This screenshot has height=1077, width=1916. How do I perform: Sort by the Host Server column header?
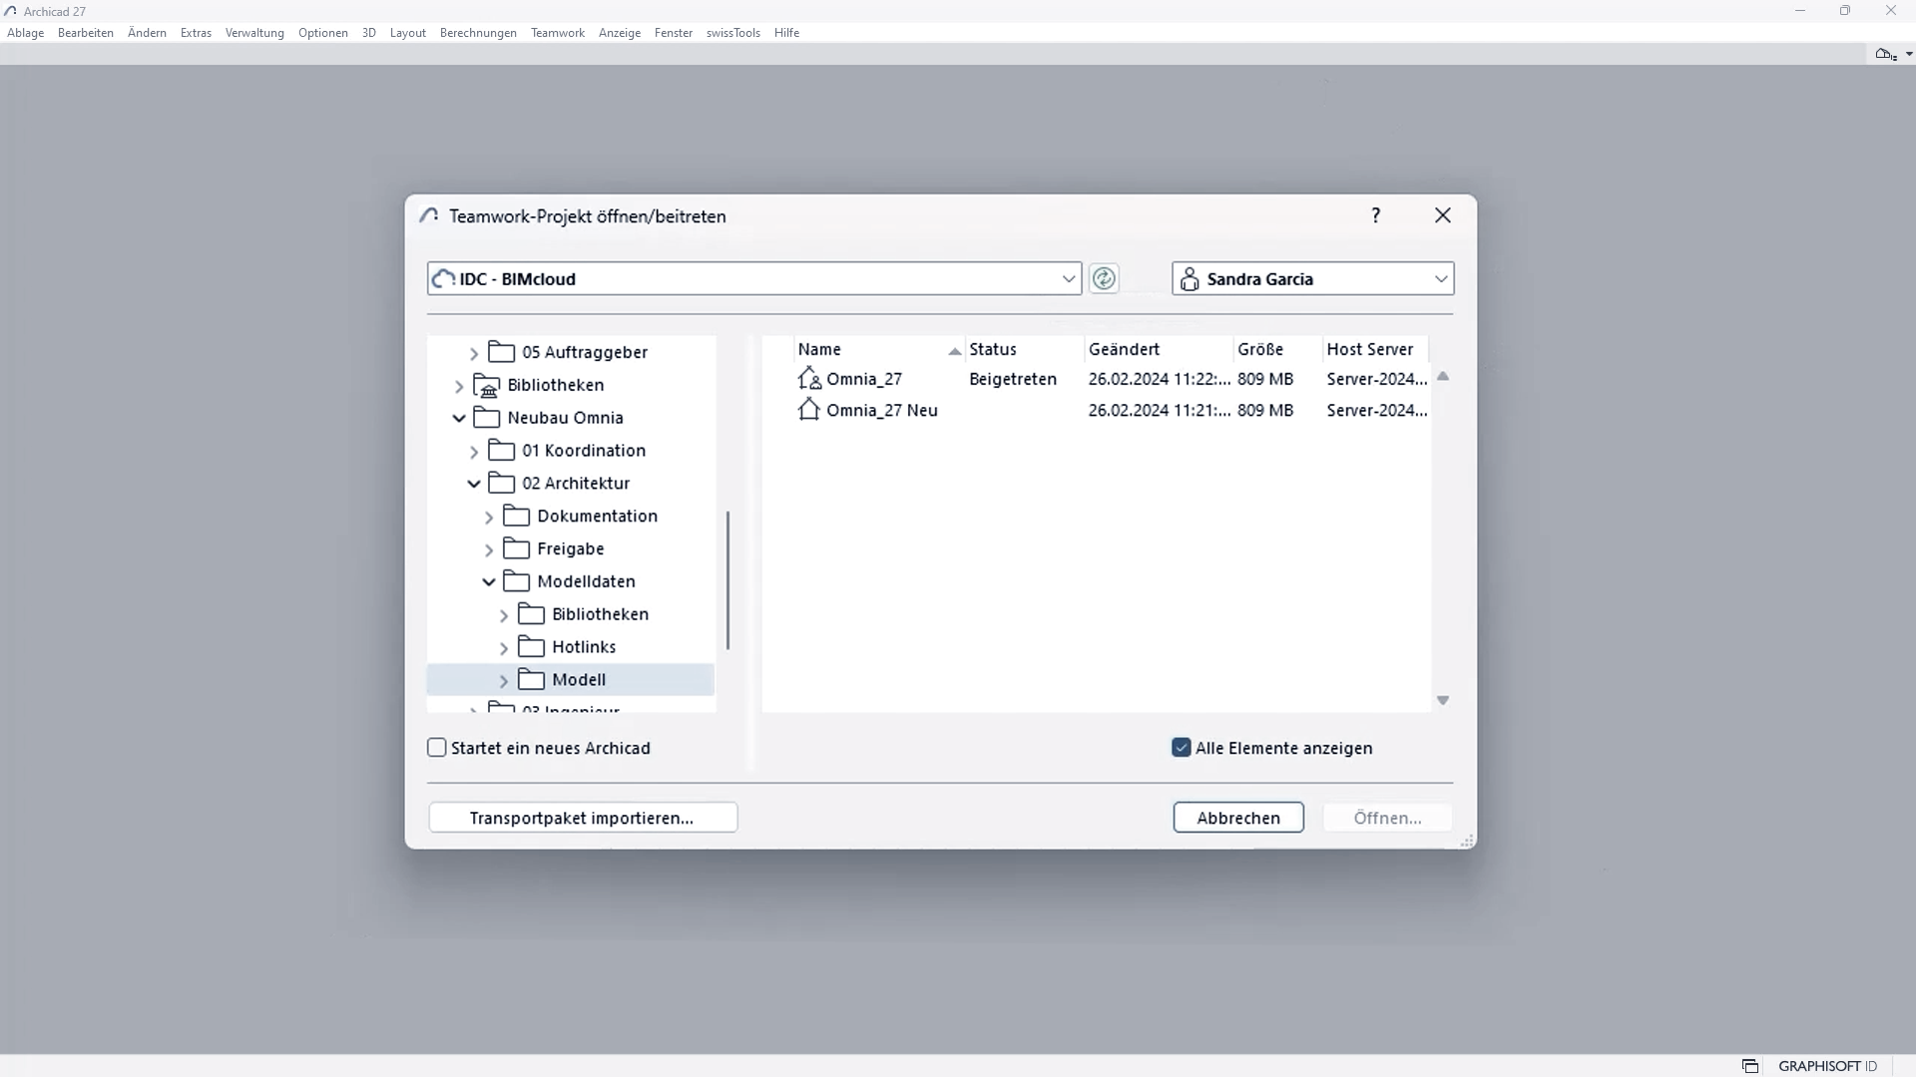pos(1375,349)
